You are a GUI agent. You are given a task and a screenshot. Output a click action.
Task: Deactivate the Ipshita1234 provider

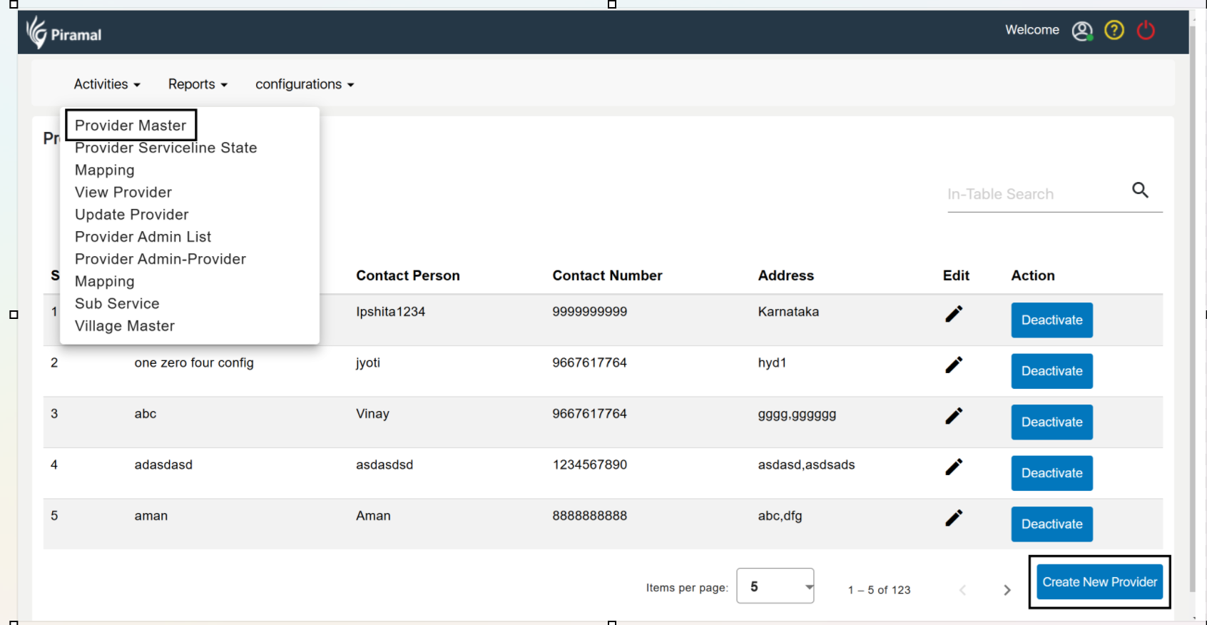coord(1051,320)
